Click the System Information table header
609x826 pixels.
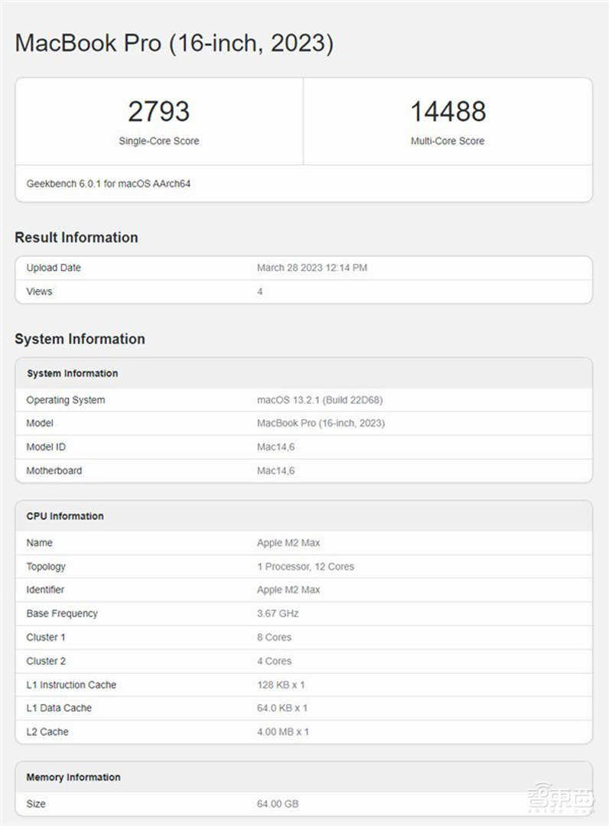[72, 373]
